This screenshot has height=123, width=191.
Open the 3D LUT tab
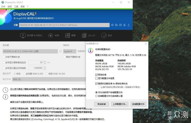(88, 36)
